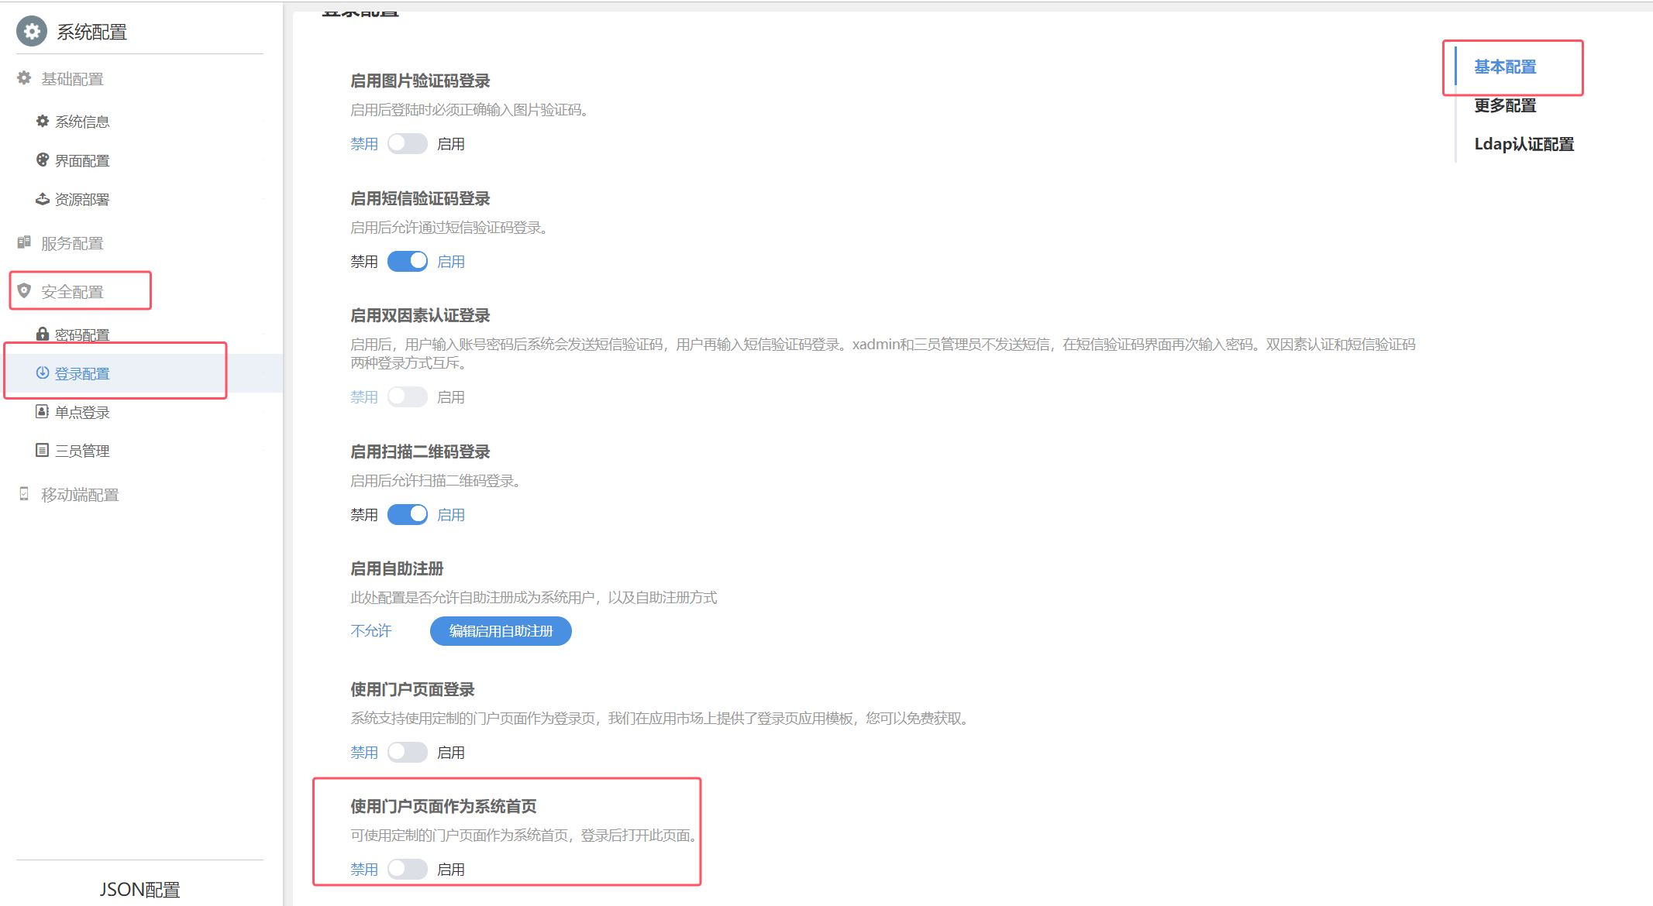This screenshot has height=906, width=1653.
Task: Open JSON配置 at sidebar bottom
Action: [x=139, y=889]
